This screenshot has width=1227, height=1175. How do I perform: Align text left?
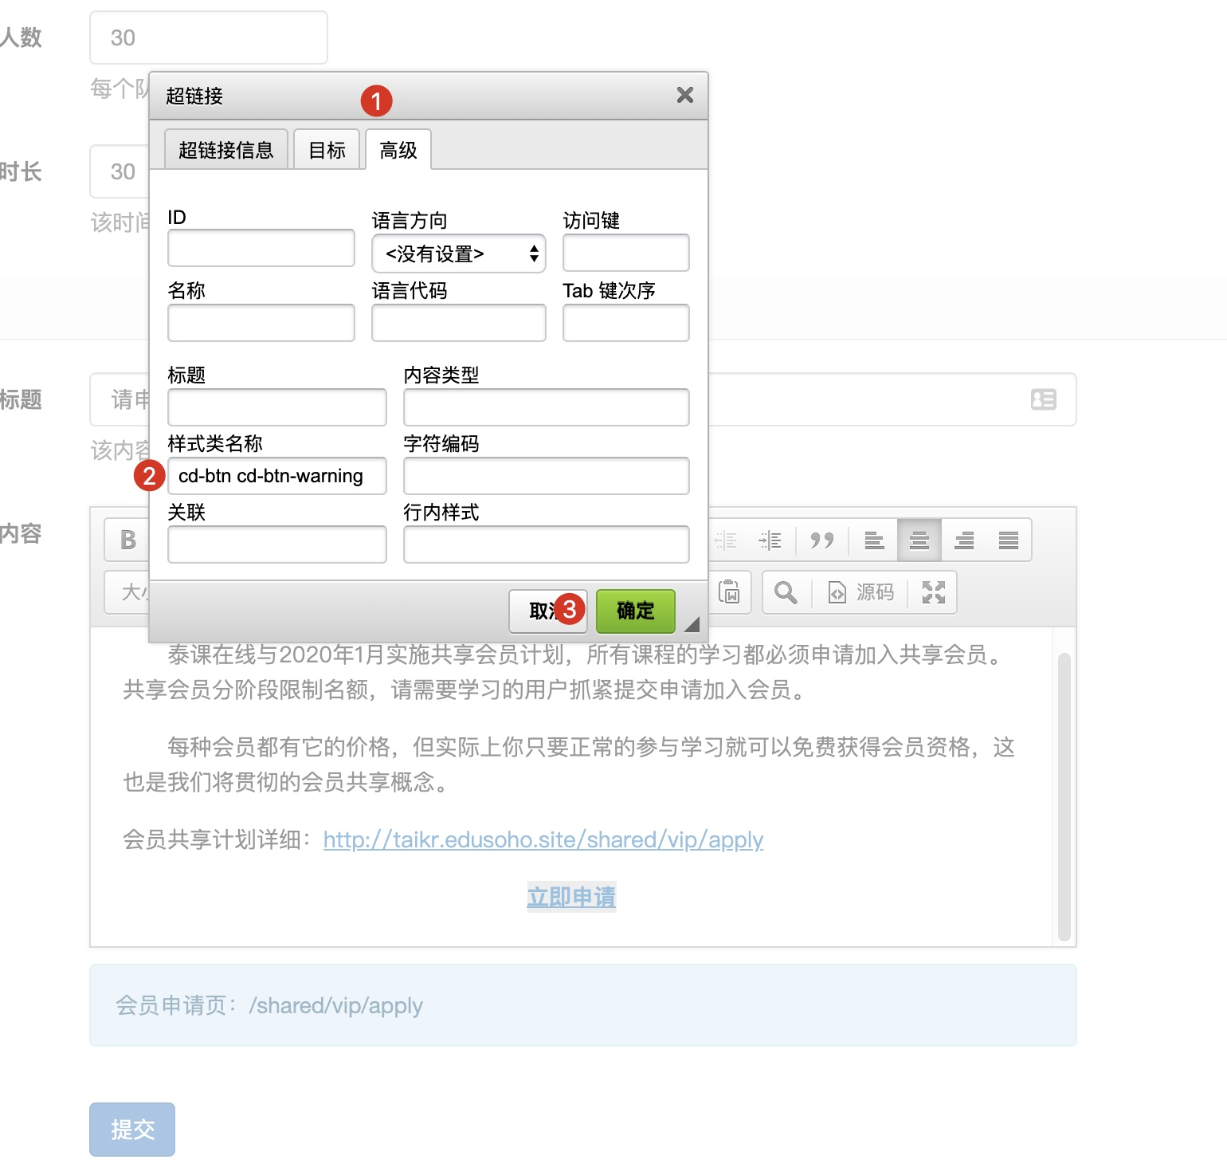874,540
